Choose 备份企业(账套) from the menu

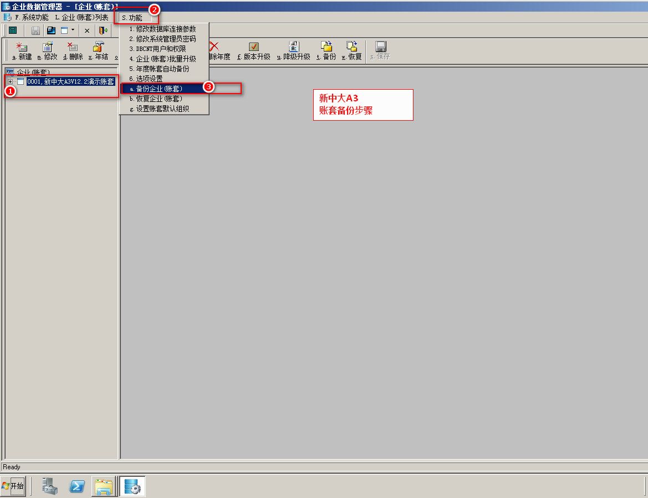coord(159,89)
